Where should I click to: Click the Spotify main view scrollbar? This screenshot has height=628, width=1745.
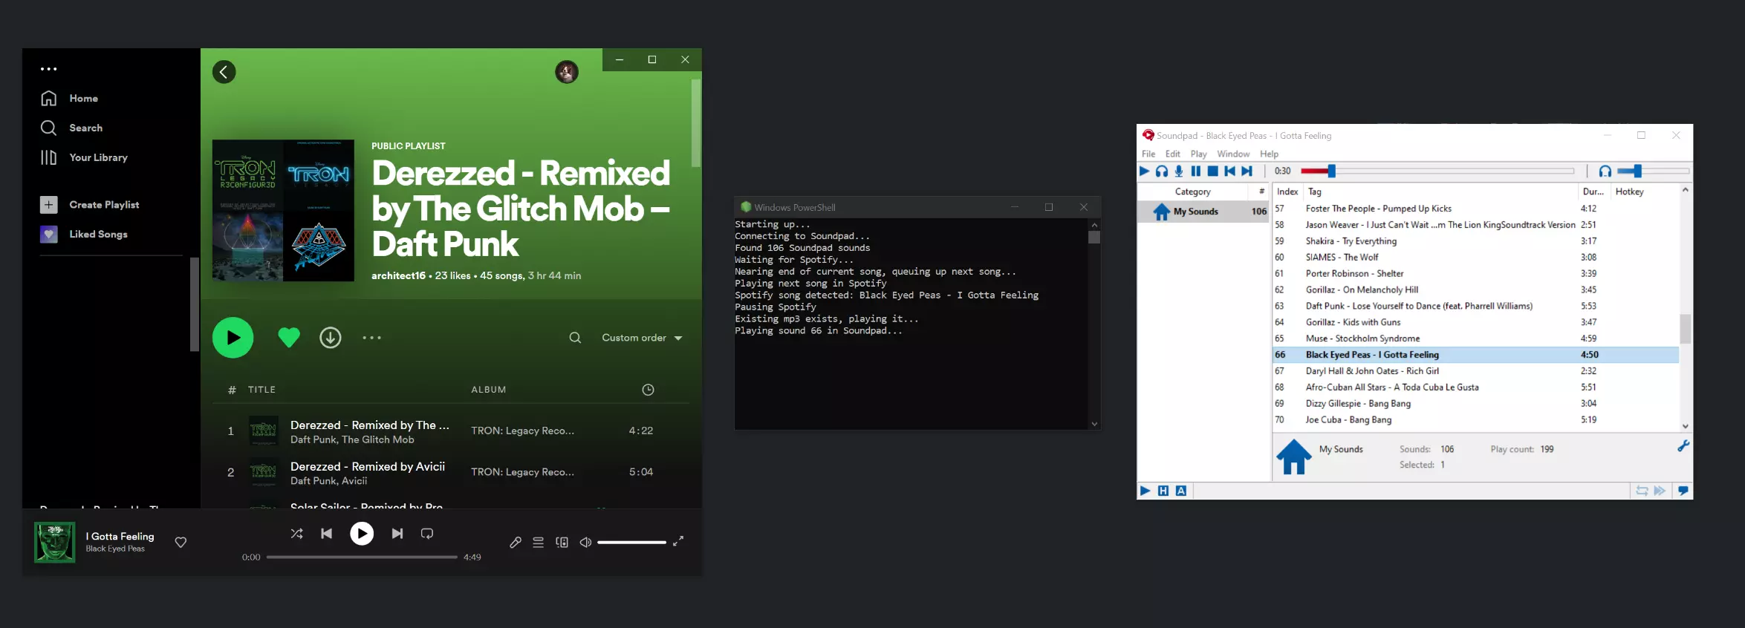(x=696, y=122)
